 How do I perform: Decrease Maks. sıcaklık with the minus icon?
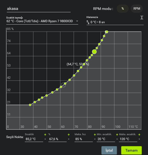[139, 139]
